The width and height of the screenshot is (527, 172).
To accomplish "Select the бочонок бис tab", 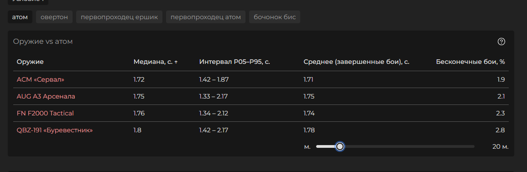I will pyautogui.click(x=275, y=17).
